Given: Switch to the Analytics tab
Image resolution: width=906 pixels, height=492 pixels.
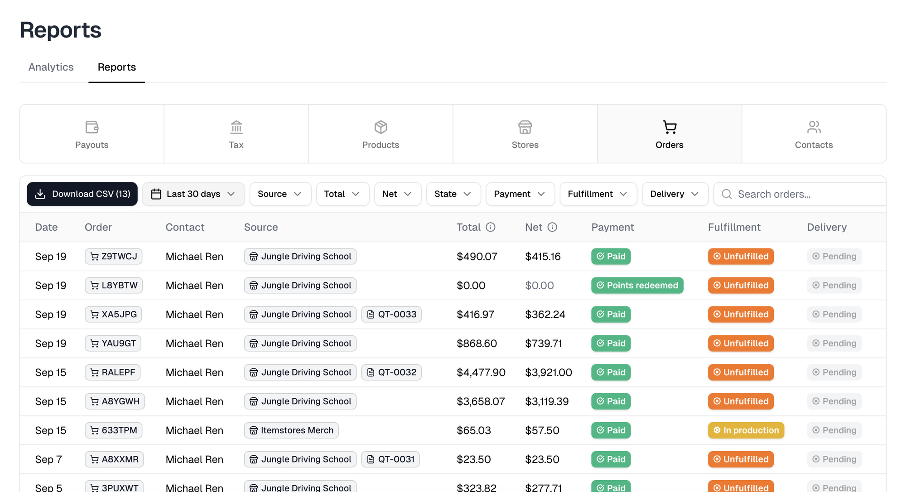Looking at the screenshot, I should coord(51,67).
